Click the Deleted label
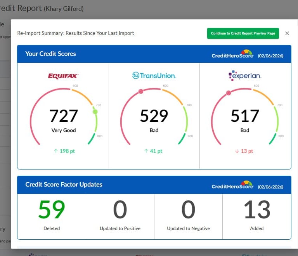The image size is (298, 256). [x=52, y=228]
